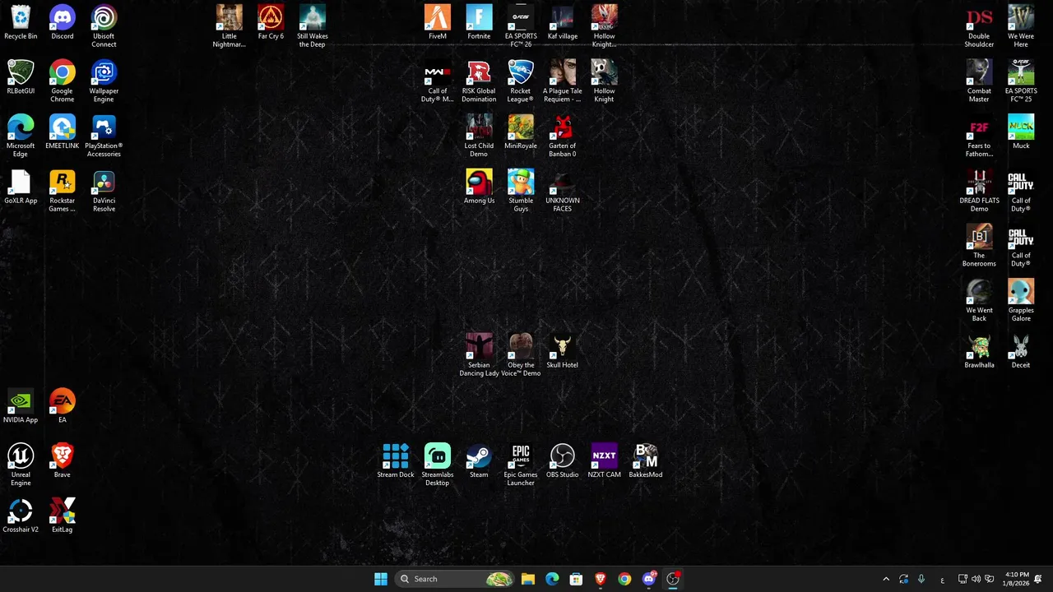The width and height of the screenshot is (1053, 592).
Task: Select the OBS Studio desktop icon
Action: (563, 461)
